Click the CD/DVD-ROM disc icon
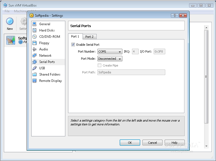The width and height of the screenshot is (216, 161). pyautogui.click(x=34, y=36)
